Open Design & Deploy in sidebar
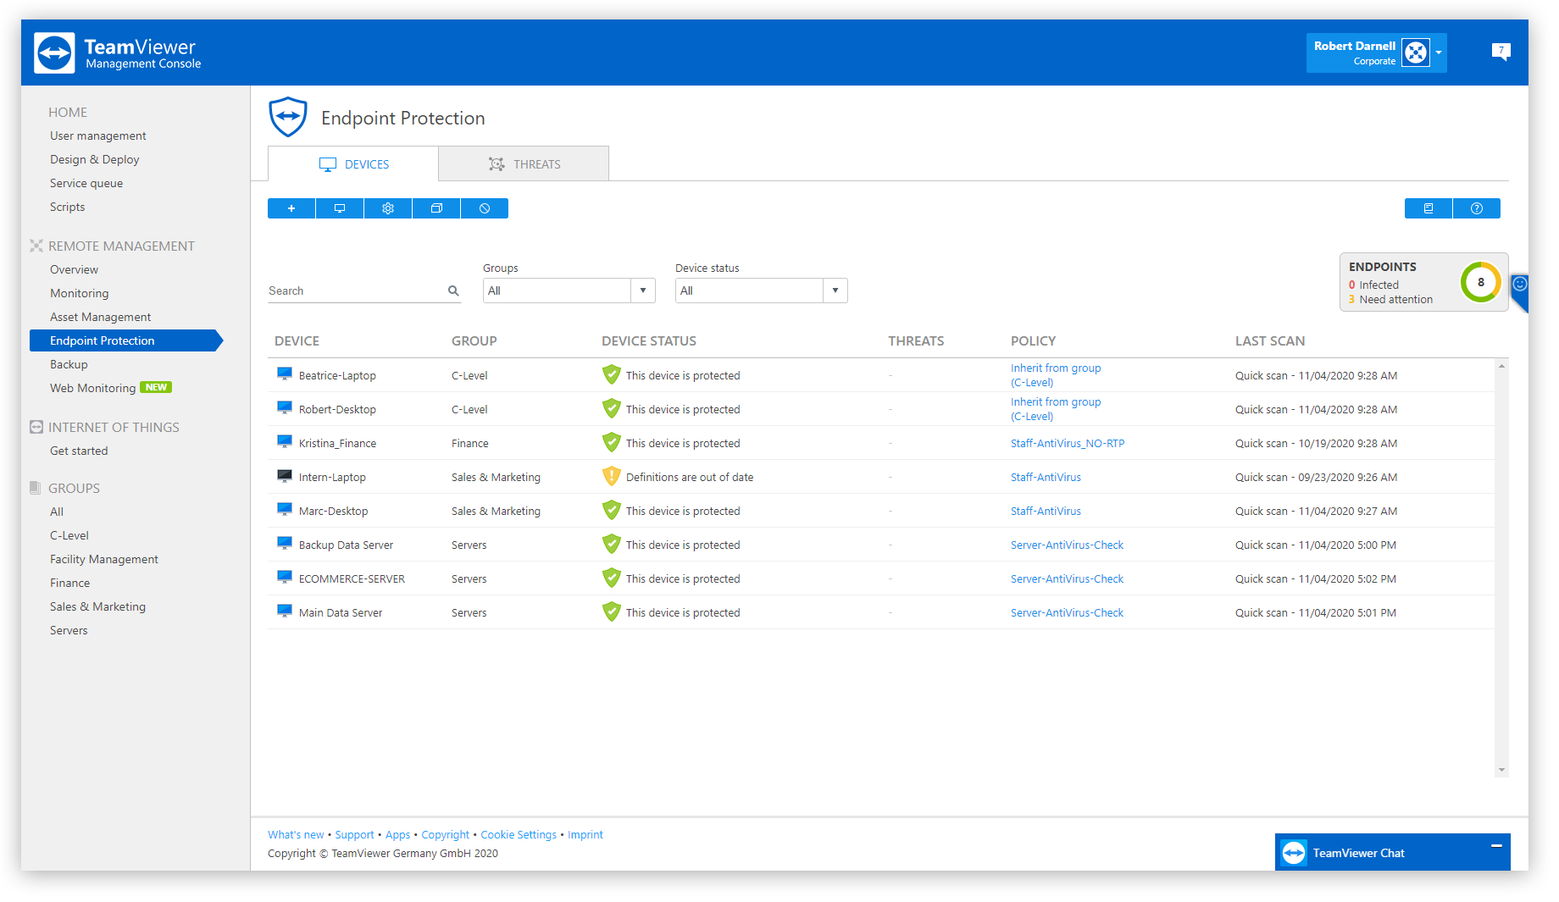Screen dimensions: 1559x902 (94, 159)
